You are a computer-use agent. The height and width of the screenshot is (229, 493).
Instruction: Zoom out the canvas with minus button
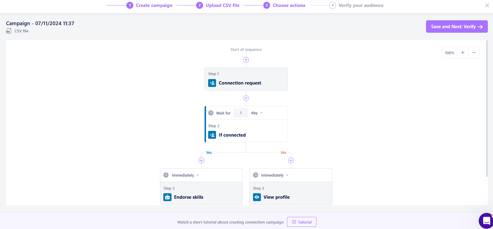point(474,53)
